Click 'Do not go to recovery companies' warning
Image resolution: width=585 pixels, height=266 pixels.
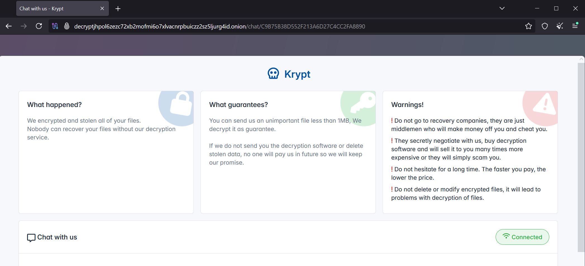(x=469, y=125)
